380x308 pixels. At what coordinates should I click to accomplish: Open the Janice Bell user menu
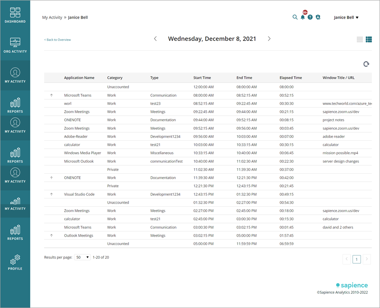pyautogui.click(x=346, y=17)
